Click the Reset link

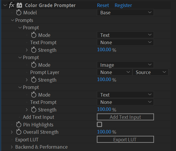coord(103,5)
